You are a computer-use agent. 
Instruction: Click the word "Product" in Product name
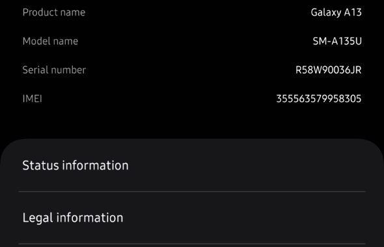(x=38, y=12)
